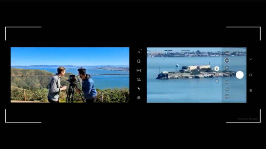Toggle the timer OFF icon
This screenshot has width=266, height=149.
point(139,79)
